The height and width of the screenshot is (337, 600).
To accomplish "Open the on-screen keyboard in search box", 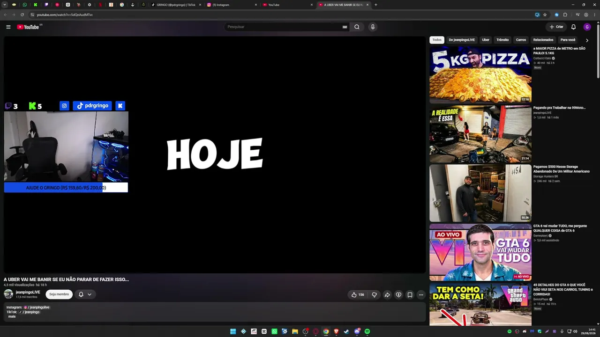I will click(x=345, y=27).
